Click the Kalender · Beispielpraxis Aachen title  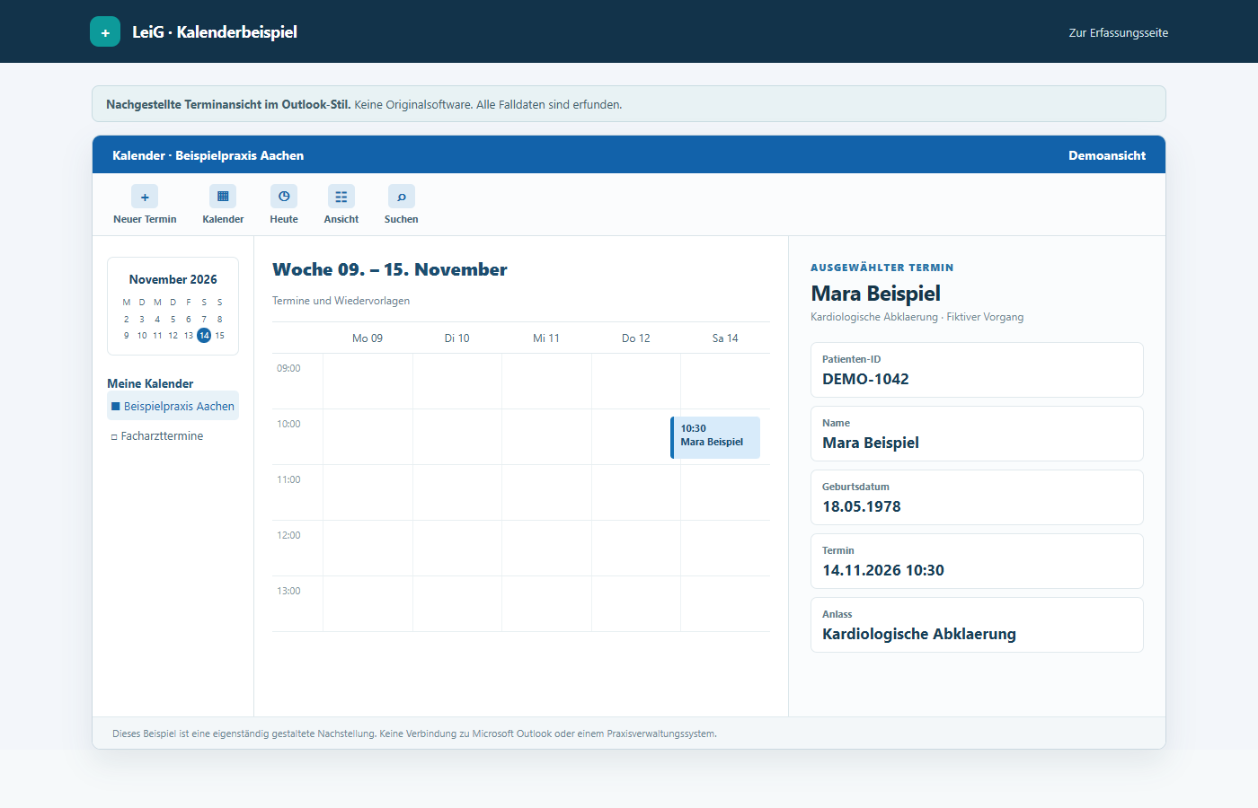[208, 155]
